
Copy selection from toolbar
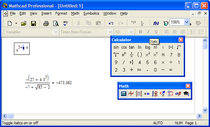pos(88,23)
